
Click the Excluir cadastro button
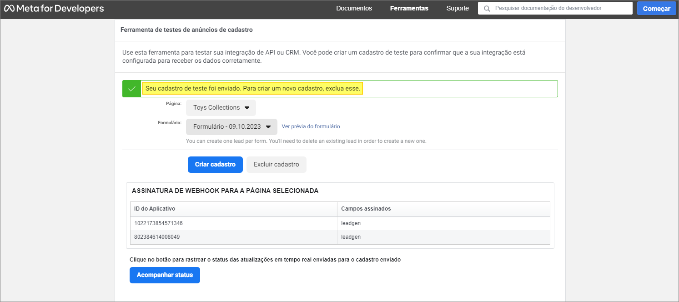pyautogui.click(x=276, y=165)
